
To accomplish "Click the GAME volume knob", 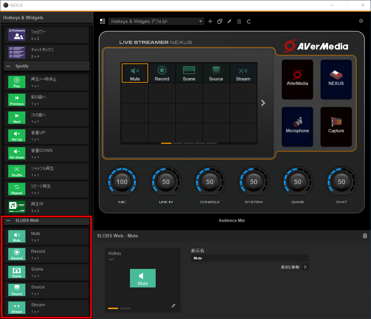I will click(x=298, y=182).
